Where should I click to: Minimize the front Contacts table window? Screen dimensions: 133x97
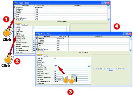point(124,34)
